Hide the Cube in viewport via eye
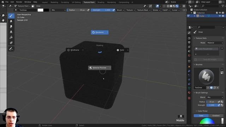Screen dimensions: 226x127 click(x=220, y=16)
